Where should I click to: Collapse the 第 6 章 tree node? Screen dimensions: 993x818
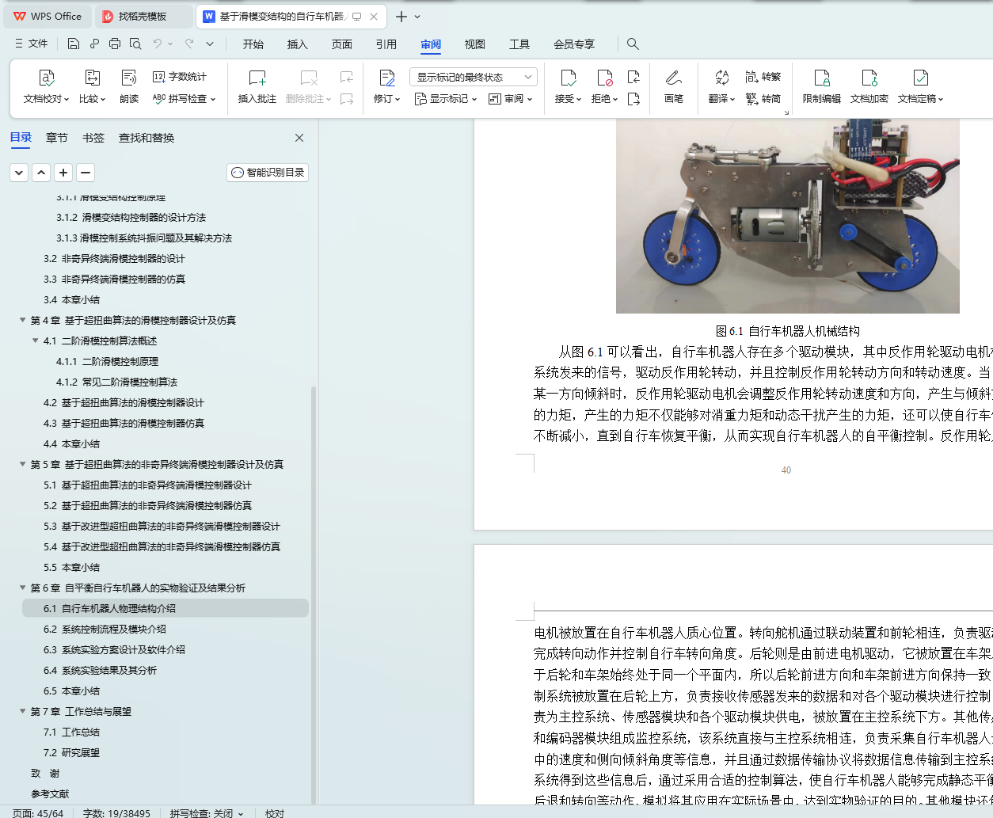click(x=22, y=588)
